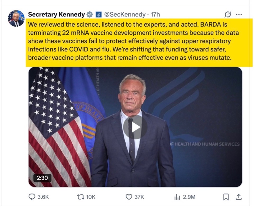Click the share post upload icon
This screenshot has height=207, width=256.
[x=238, y=197]
